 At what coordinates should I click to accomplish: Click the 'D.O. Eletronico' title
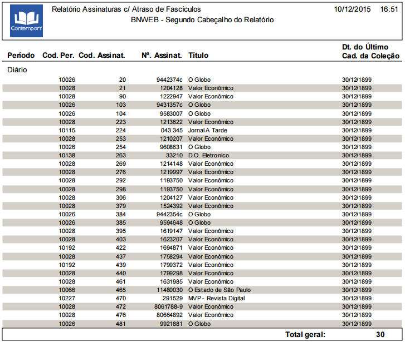[x=208, y=156]
